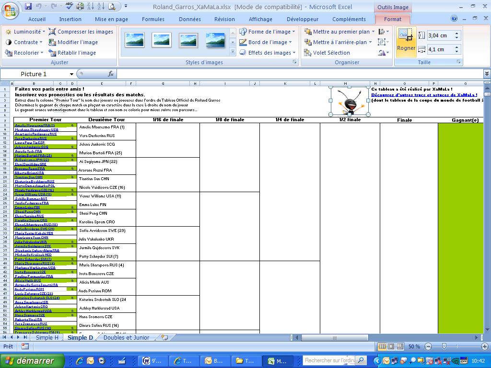This screenshot has width=491, height=368.
Task: Click Rétablir l'image to reset picture
Action: [72, 53]
